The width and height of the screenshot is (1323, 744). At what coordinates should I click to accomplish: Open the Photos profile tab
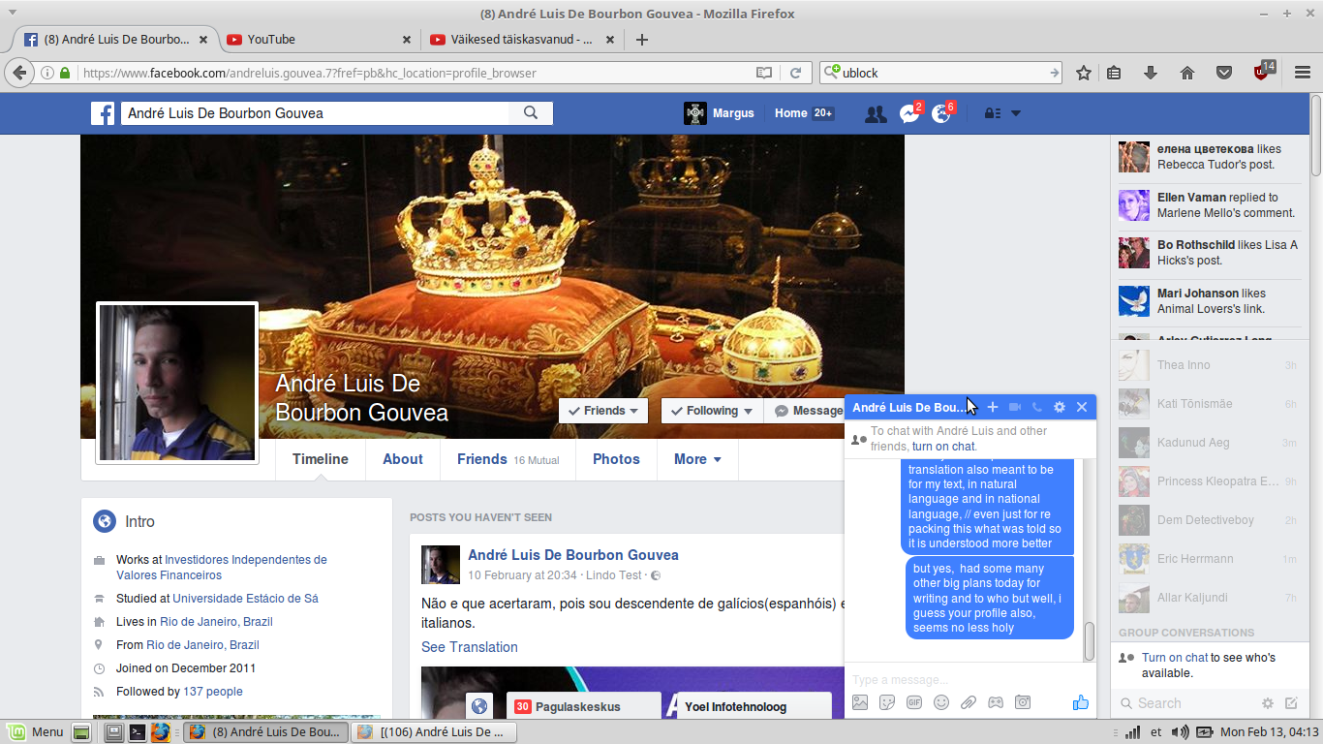click(616, 459)
